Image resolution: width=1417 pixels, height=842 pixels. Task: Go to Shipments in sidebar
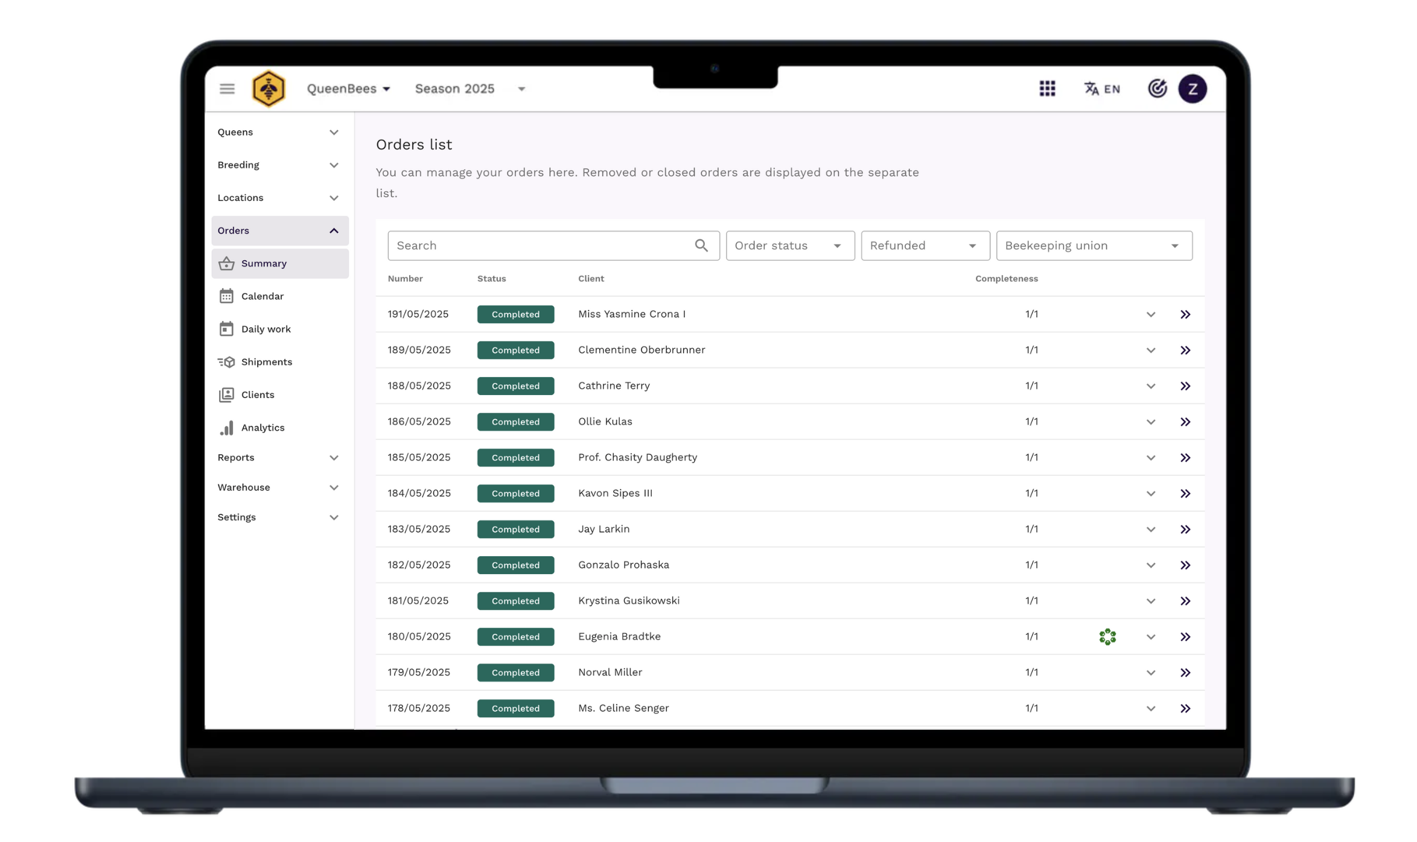(x=267, y=362)
